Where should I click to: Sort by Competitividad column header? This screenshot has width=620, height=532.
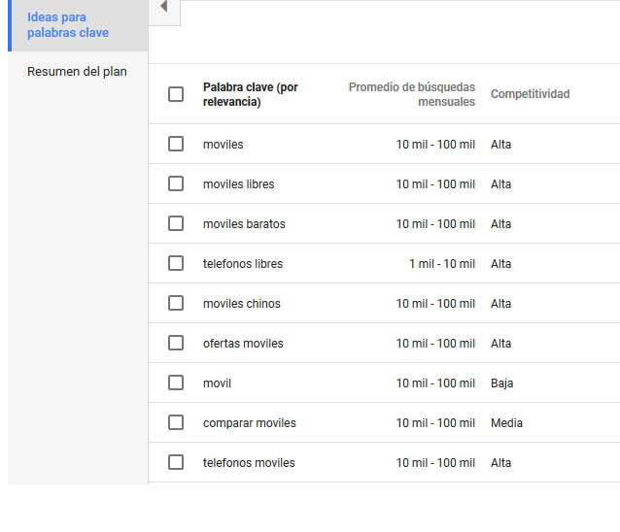coord(530,94)
